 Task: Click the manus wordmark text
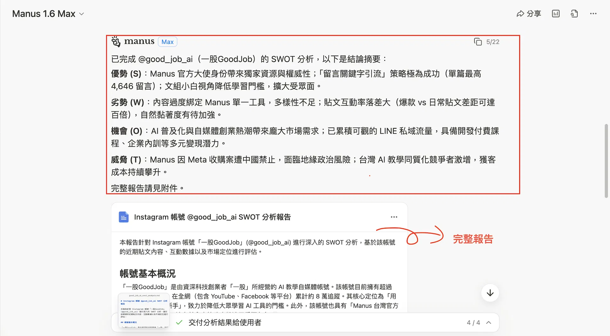[139, 41]
